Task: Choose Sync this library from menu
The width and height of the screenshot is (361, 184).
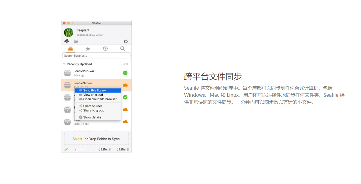Action: [x=94, y=91]
